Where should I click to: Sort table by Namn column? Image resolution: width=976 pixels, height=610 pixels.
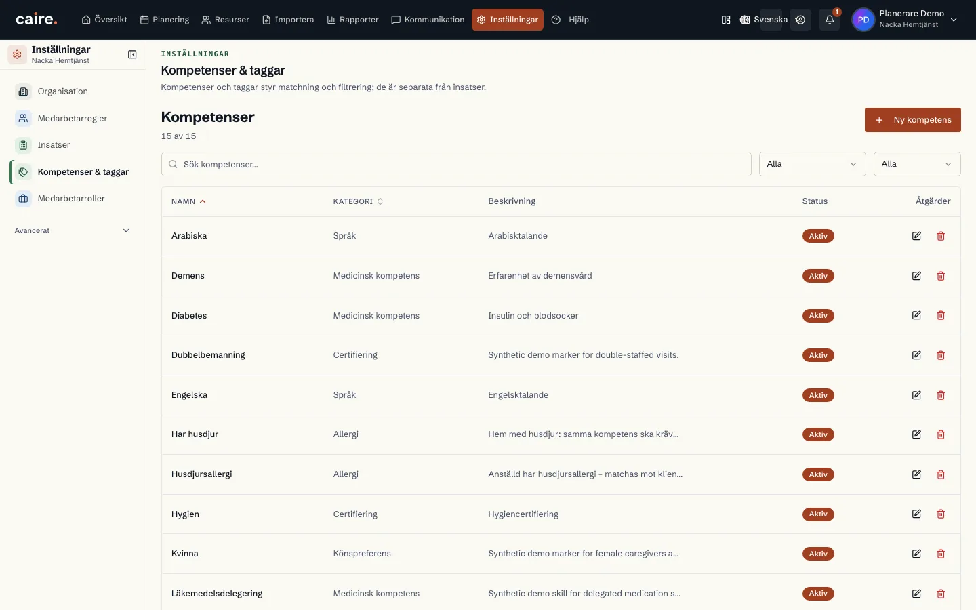[x=188, y=201]
